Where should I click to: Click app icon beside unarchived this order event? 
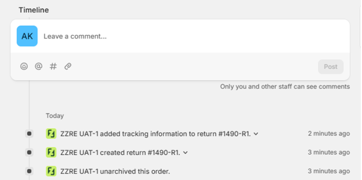coord(51,171)
